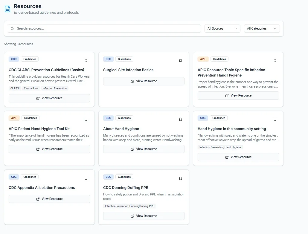
Task: Click title 'Hand Hygiene in the community setting'
Action: pyautogui.click(x=232, y=129)
